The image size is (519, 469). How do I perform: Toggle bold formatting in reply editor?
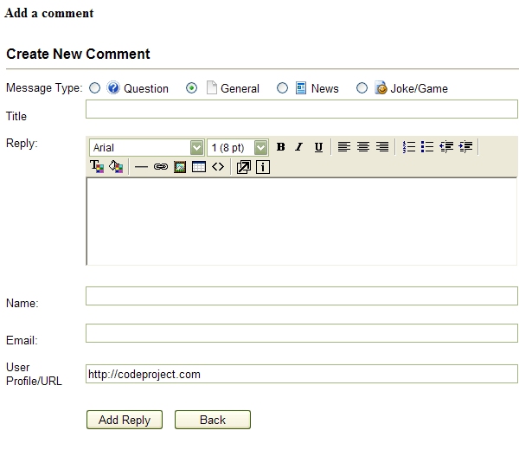[x=280, y=147]
